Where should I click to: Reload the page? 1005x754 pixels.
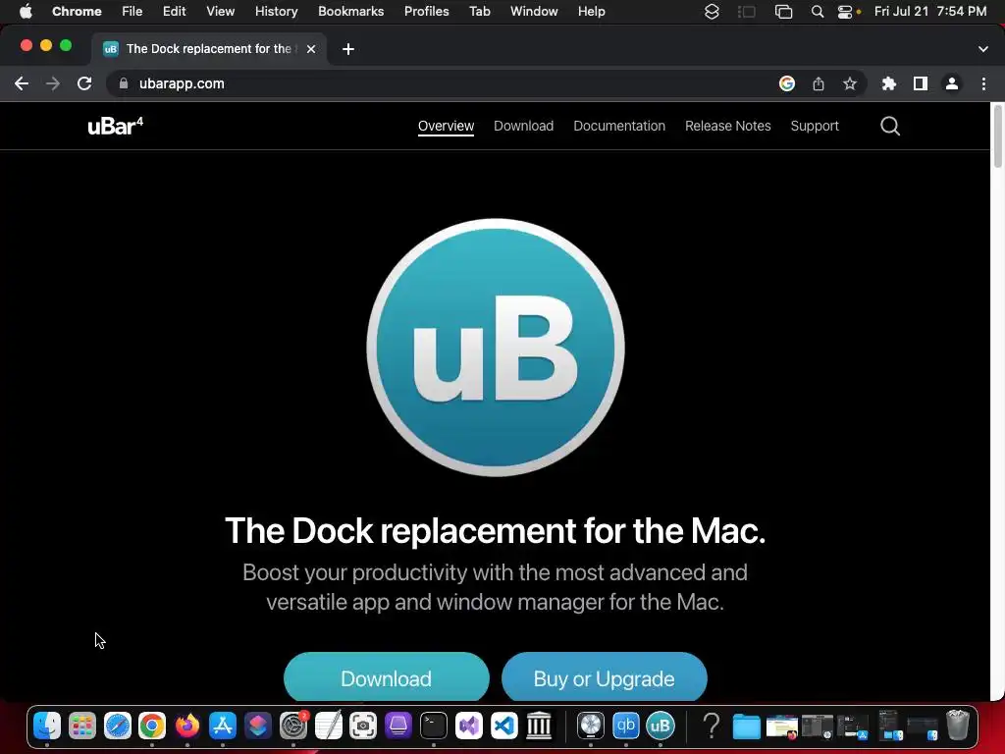[84, 83]
